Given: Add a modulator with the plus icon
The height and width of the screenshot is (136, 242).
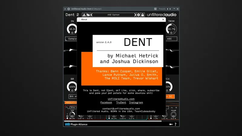Looking at the screenshot, I should (176, 108).
